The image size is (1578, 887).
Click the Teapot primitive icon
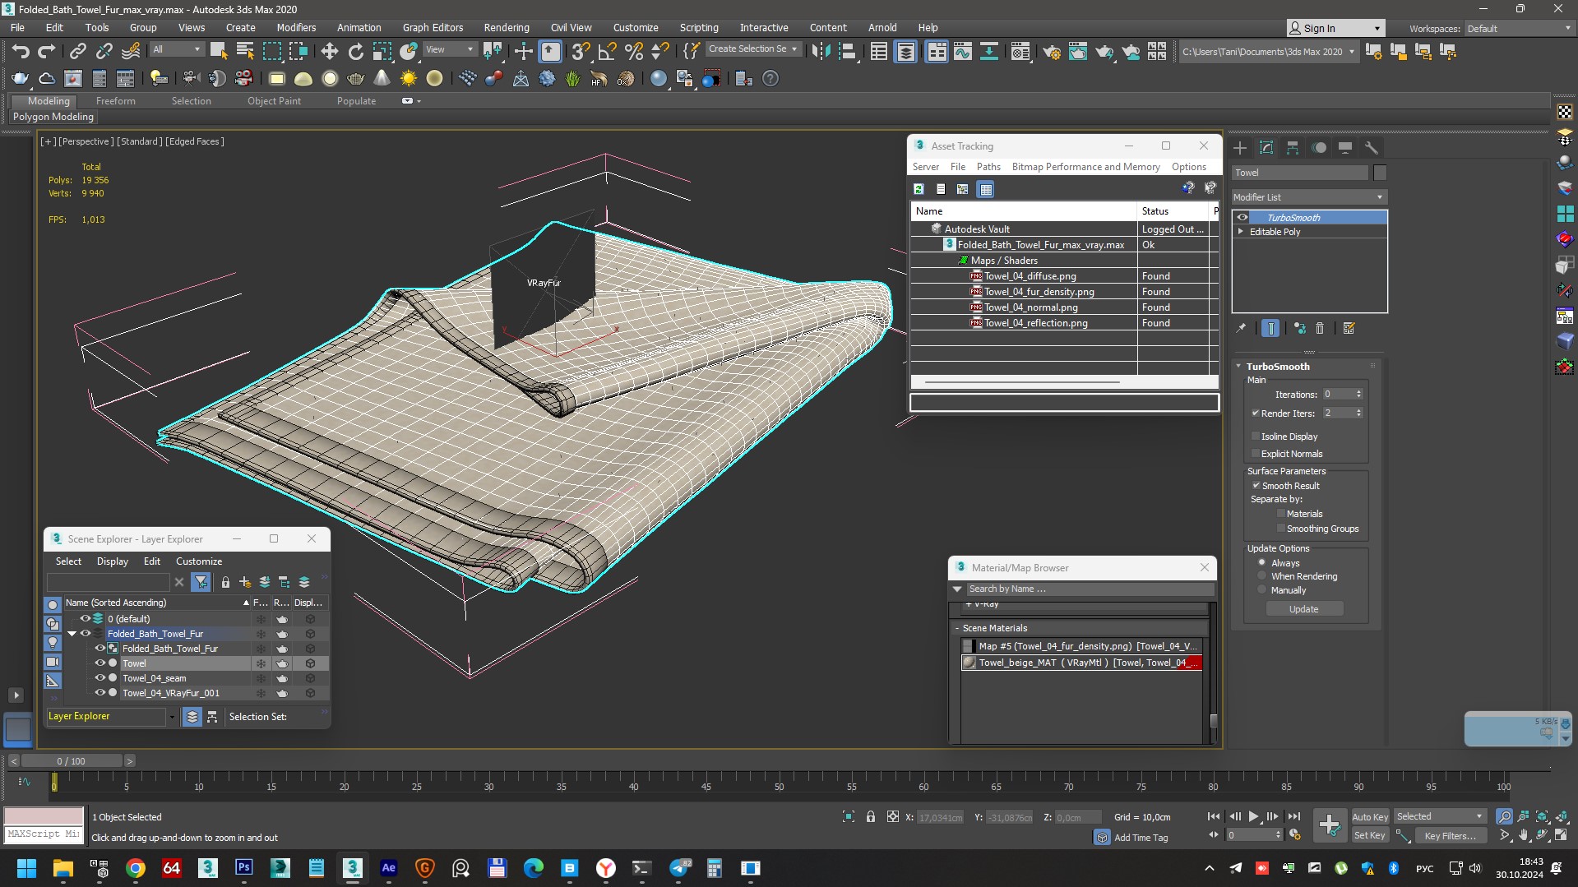pyautogui.click(x=20, y=79)
